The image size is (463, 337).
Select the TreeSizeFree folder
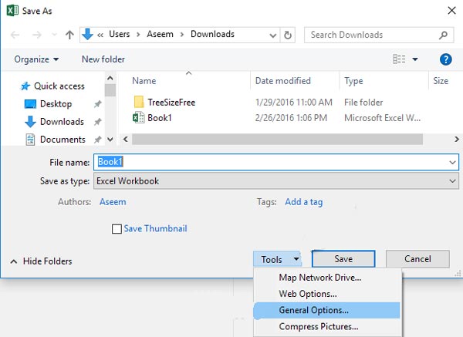pos(171,103)
